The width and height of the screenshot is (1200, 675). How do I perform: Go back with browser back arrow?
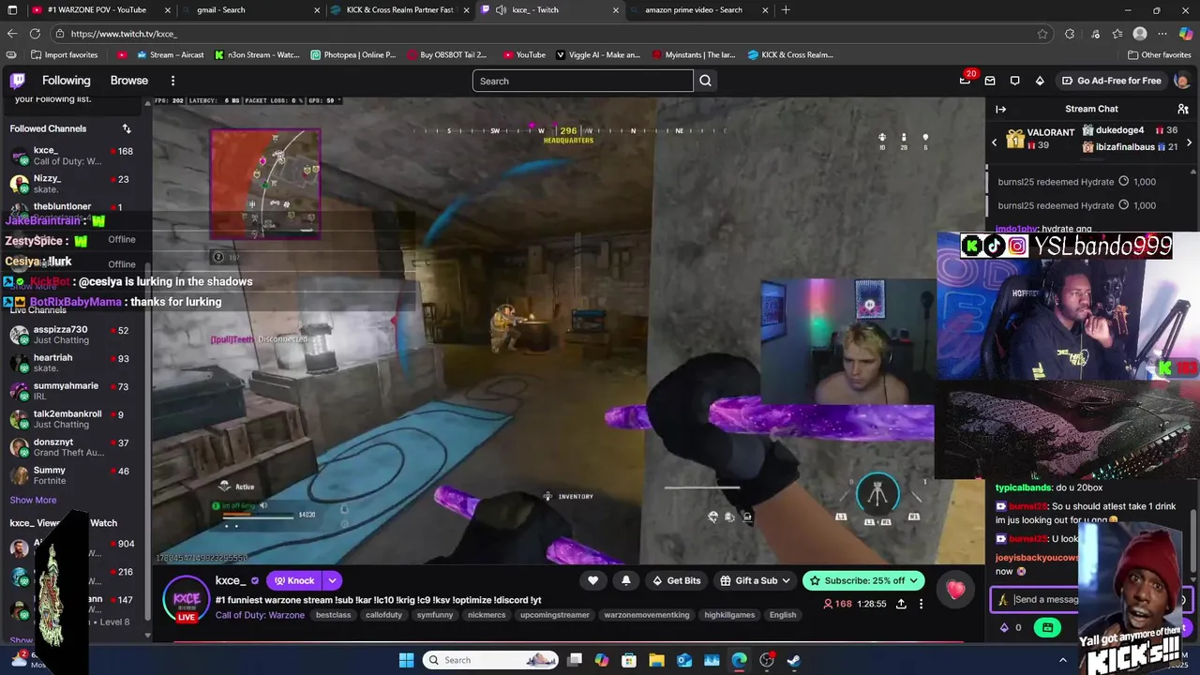click(x=12, y=34)
